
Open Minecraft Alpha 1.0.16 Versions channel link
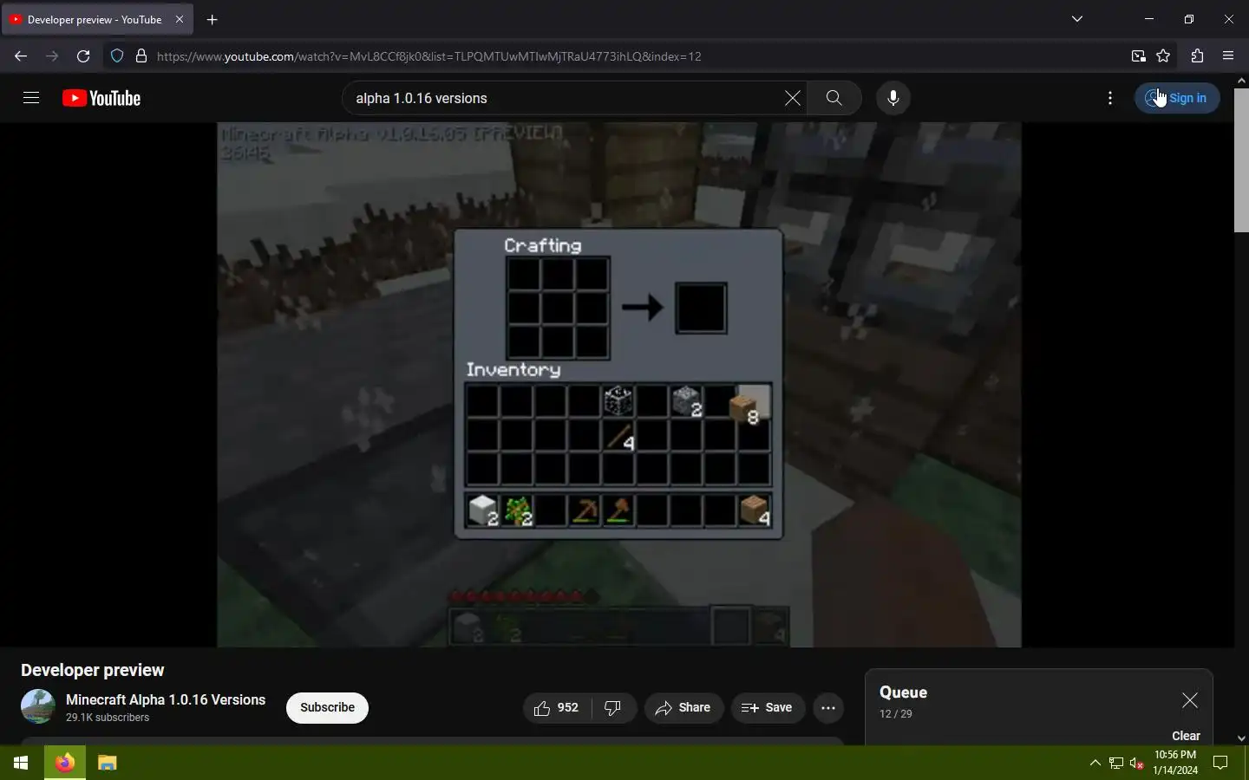(x=166, y=699)
